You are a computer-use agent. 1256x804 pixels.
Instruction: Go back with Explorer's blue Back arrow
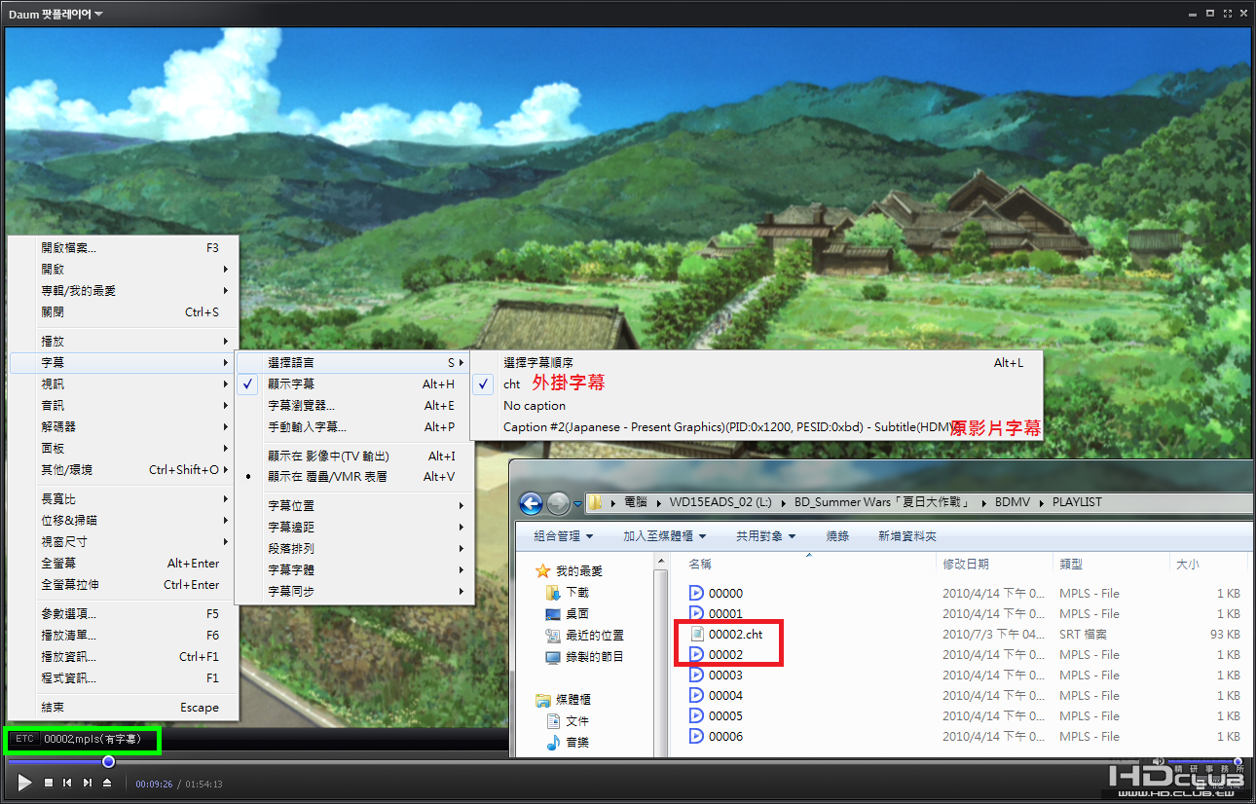point(531,503)
